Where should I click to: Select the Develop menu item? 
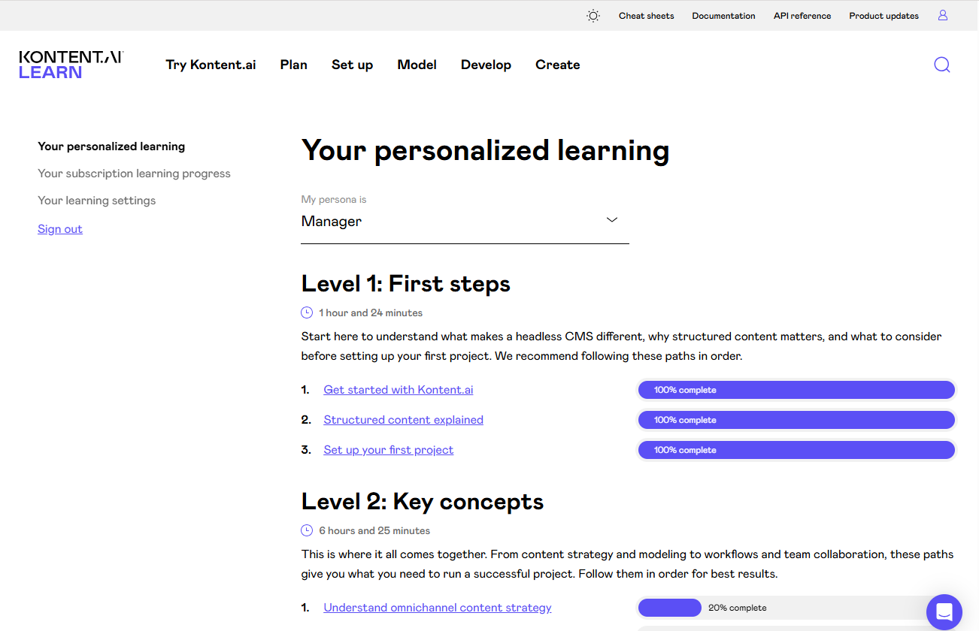486,65
